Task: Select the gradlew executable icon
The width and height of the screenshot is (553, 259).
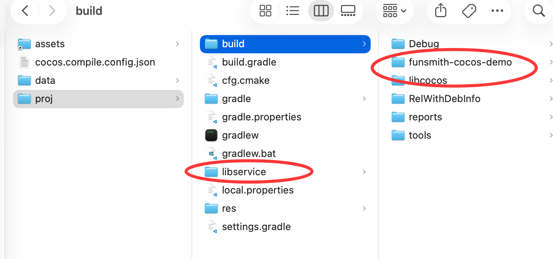Action: [211, 135]
